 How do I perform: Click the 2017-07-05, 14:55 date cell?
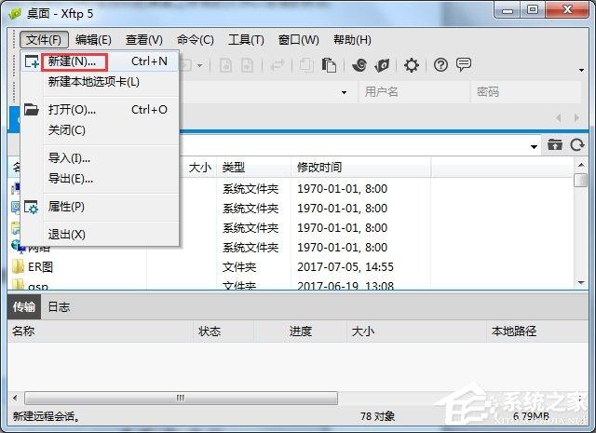[x=345, y=267]
